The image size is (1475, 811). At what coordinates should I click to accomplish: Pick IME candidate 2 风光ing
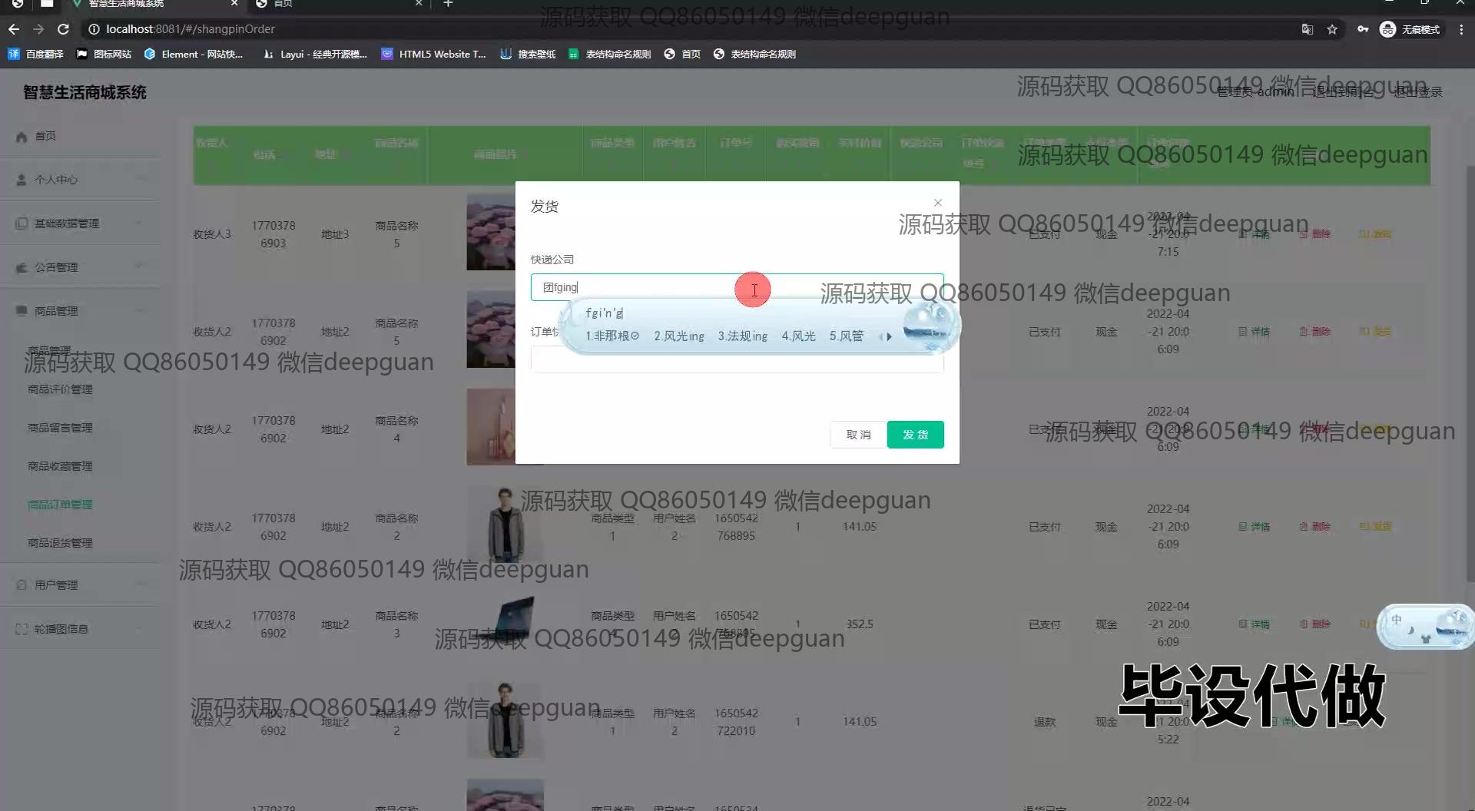click(678, 336)
